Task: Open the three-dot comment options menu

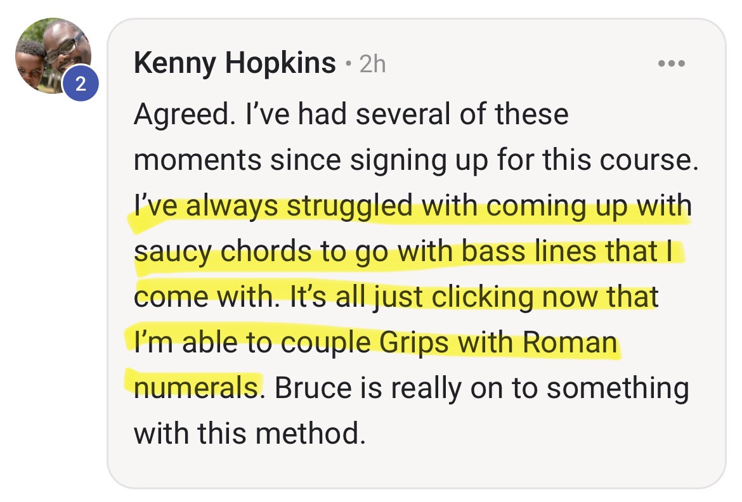Action: point(672,63)
